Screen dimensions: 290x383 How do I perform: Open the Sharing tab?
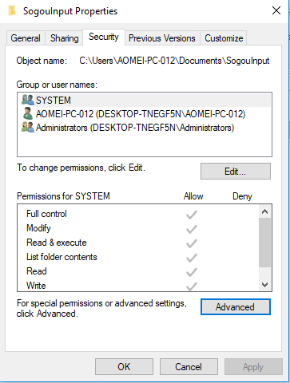(65, 38)
